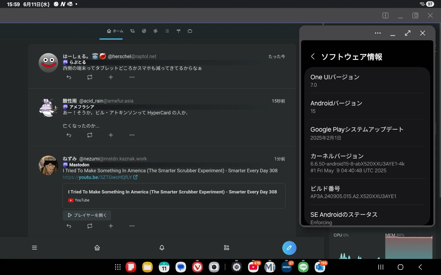Open acid_rain's avatar profile
This screenshot has height=275, width=441.
click(x=49, y=108)
